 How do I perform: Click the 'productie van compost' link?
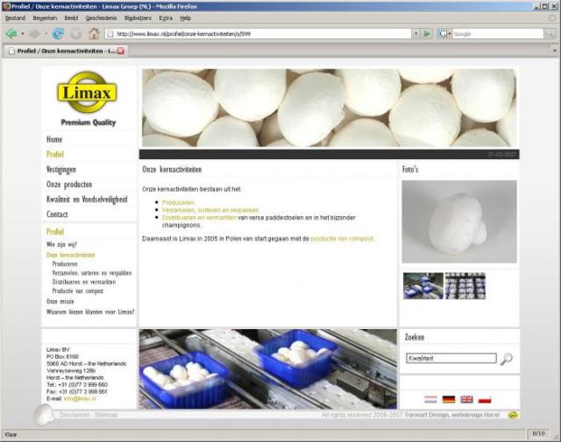[342, 238]
